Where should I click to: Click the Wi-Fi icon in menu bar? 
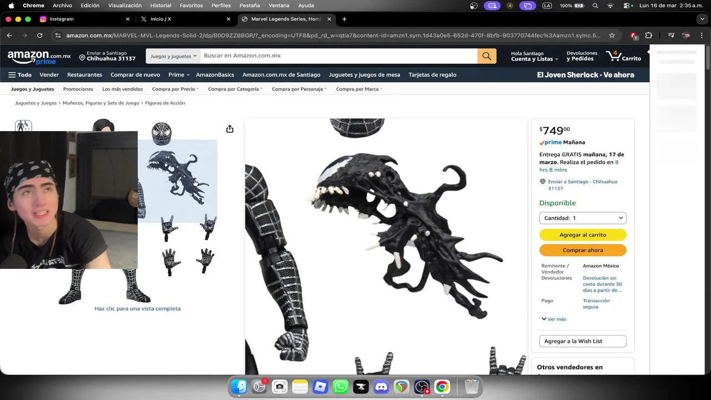[x=610, y=6]
